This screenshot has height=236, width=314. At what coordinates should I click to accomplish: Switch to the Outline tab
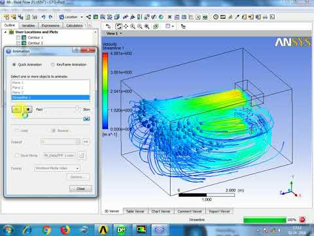(10, 26)
